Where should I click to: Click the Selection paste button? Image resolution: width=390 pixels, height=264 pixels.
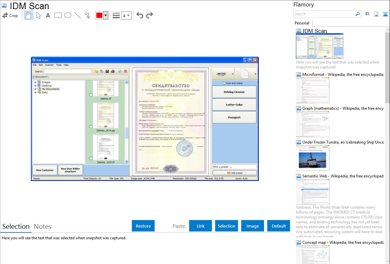pos(226,226)
